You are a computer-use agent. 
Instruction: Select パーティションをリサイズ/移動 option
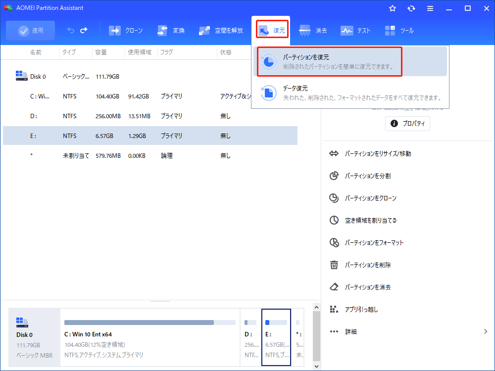coord(378,154)
